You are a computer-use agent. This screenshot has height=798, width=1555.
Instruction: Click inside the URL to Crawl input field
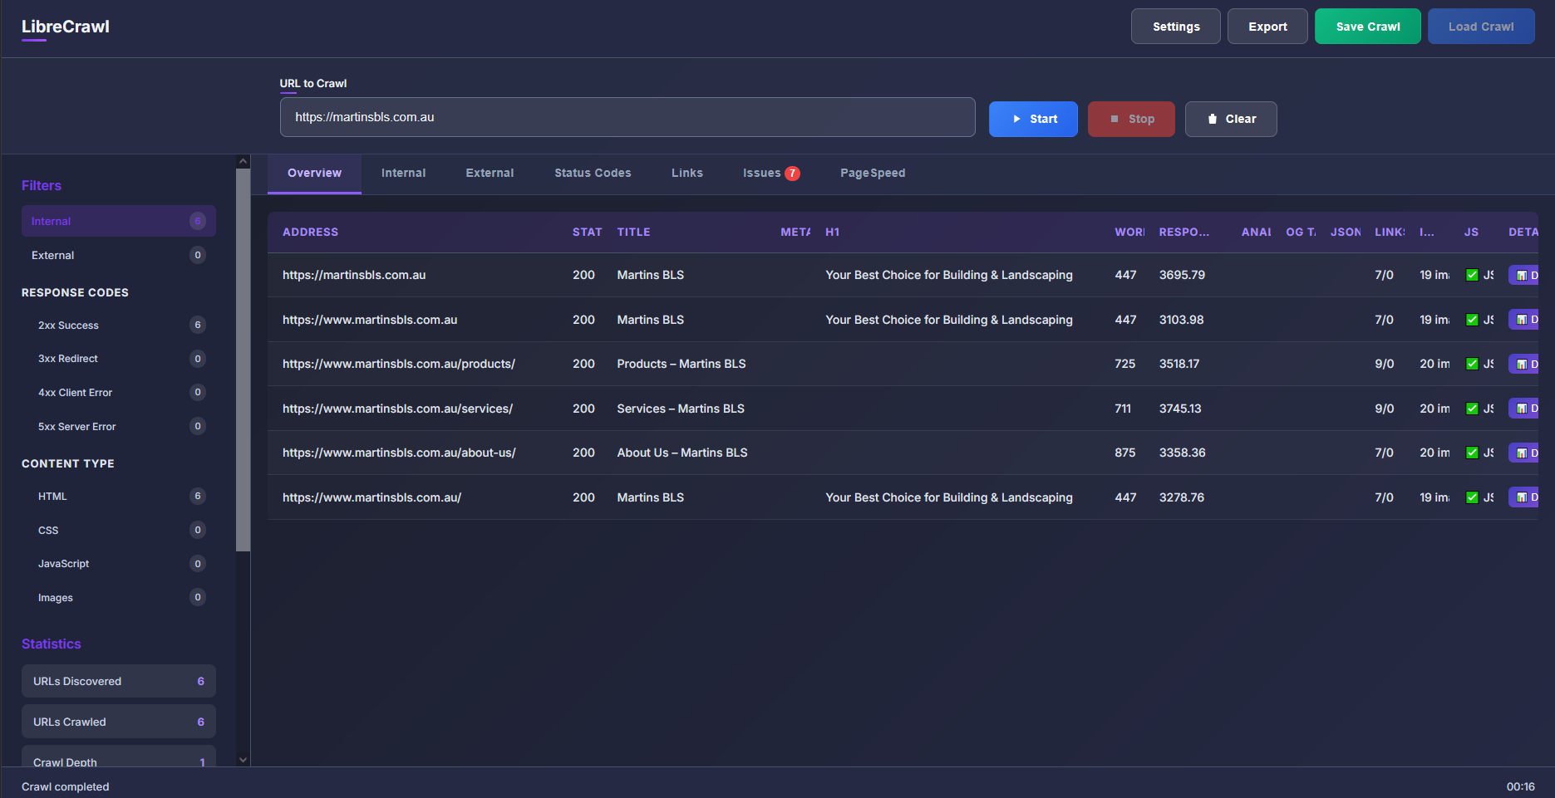(x=627, y=117)
